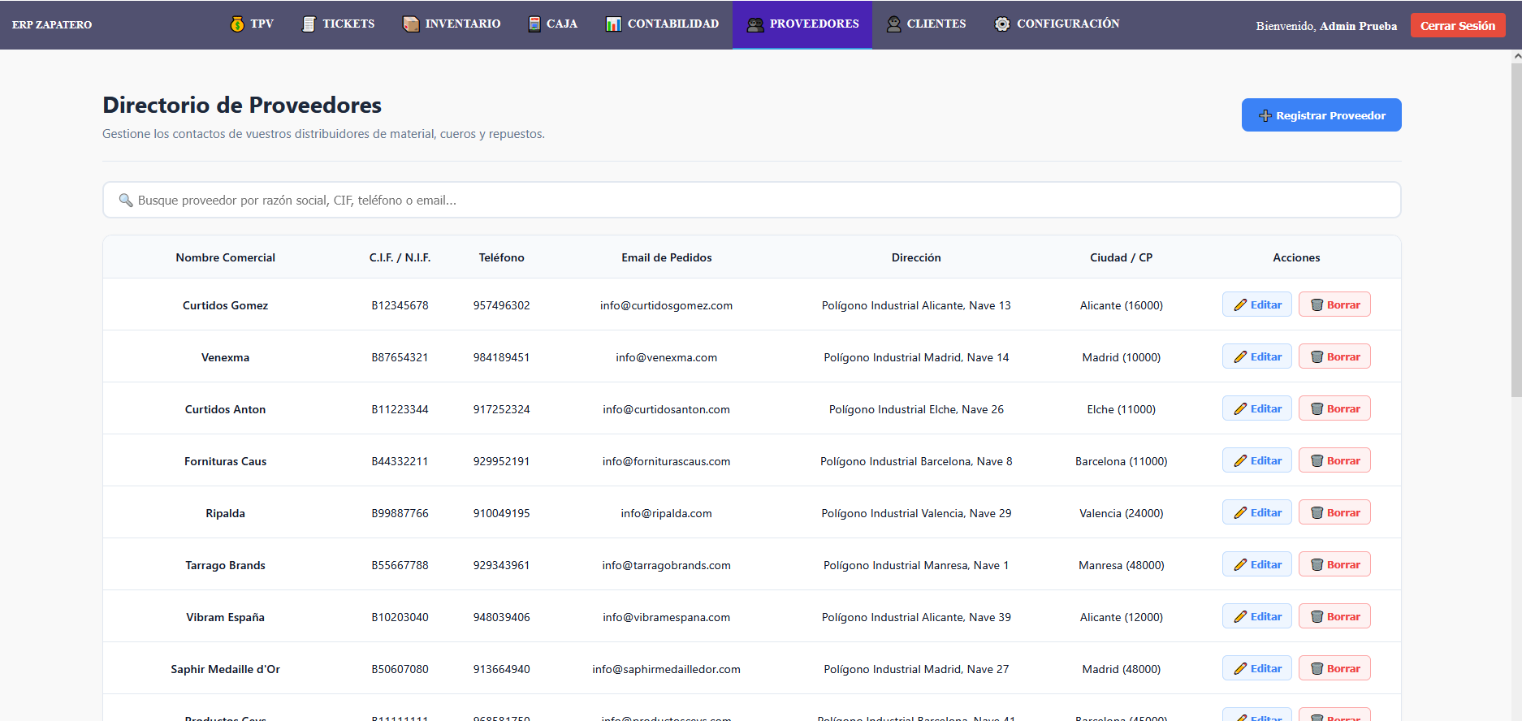The height and width of the screenshot is (721, 1522).
Task: Click address Polígono Industrial Manresa, Nave 1
Action: pyautogui.click(x=916, y=565)
